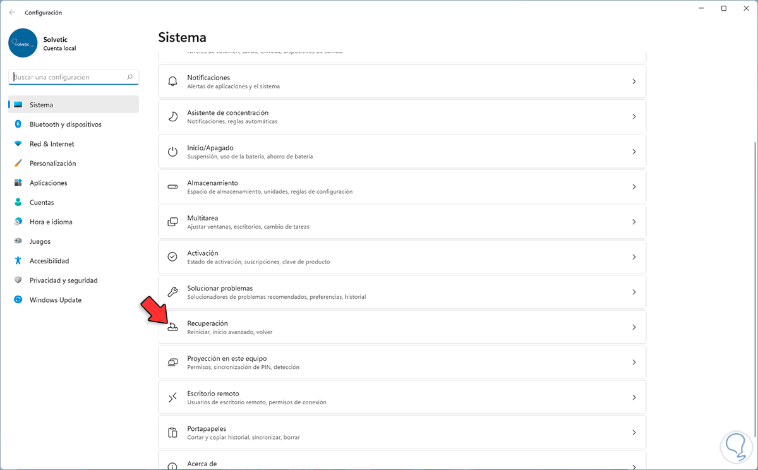
Task: Click the back arrow button
Action: pos(12,12)
